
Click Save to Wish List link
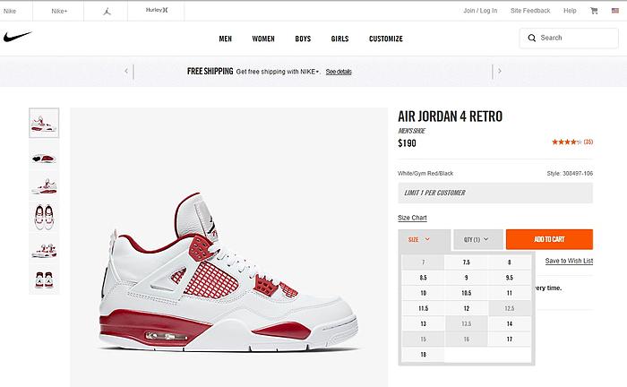click(569, 261)
